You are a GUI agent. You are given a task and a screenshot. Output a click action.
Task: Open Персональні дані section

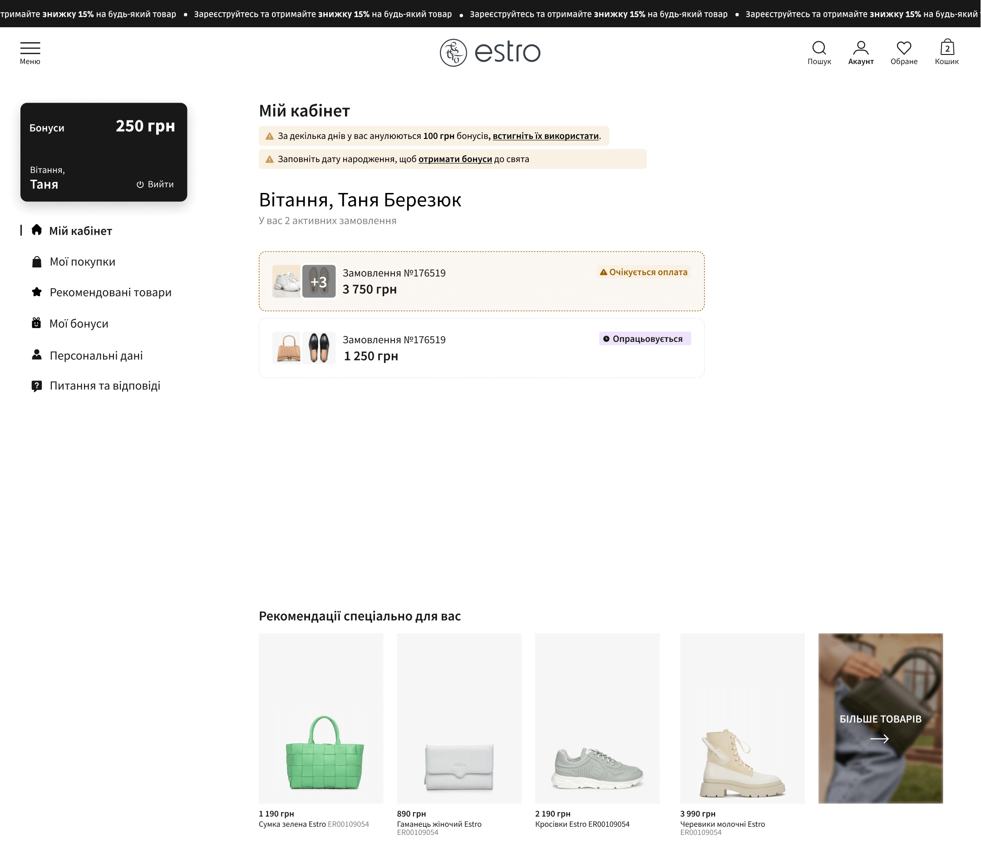coord(96,355)
